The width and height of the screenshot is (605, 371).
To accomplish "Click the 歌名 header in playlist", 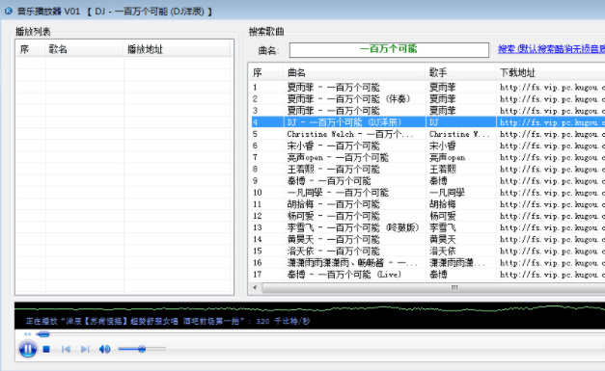I will pyautogui.click(x=84, y=49).
